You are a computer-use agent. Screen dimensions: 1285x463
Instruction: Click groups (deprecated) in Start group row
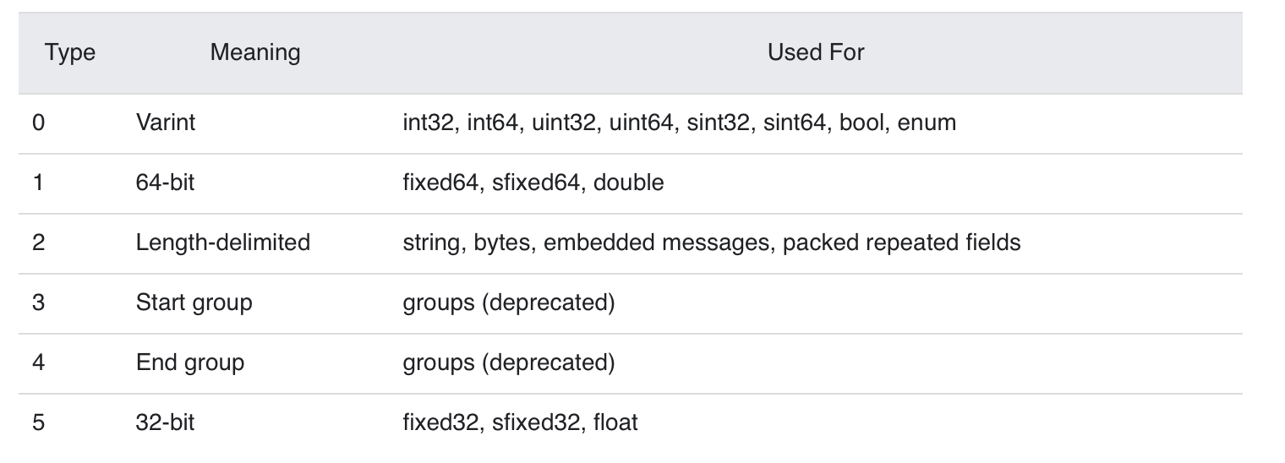pos(509,302)
